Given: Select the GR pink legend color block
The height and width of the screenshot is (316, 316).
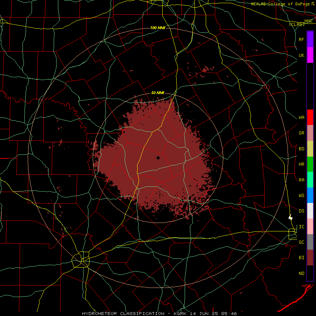Looking at the screenshot, I should (x=310, y=133).
